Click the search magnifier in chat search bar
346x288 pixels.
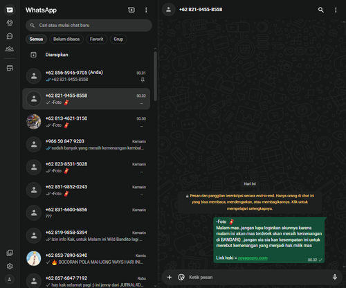point(33,26)
